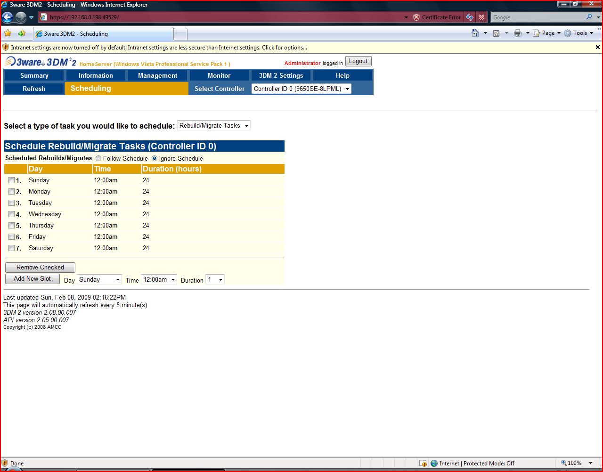Screen dimensions: 603x472
Task: Check the Tuesday schedule checkbox
Action: coord(11,203)
